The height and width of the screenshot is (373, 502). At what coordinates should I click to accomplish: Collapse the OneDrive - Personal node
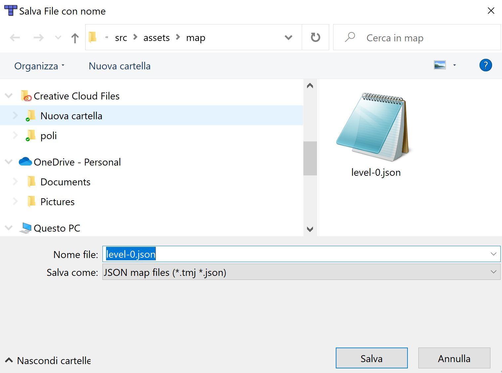coord(9,162)
